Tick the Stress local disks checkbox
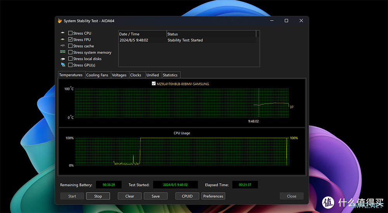 click(x=71, y=59)
